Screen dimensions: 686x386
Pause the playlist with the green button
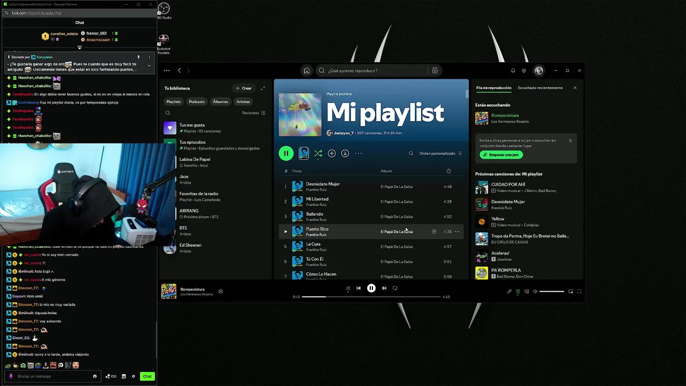[x=286, y=153]
